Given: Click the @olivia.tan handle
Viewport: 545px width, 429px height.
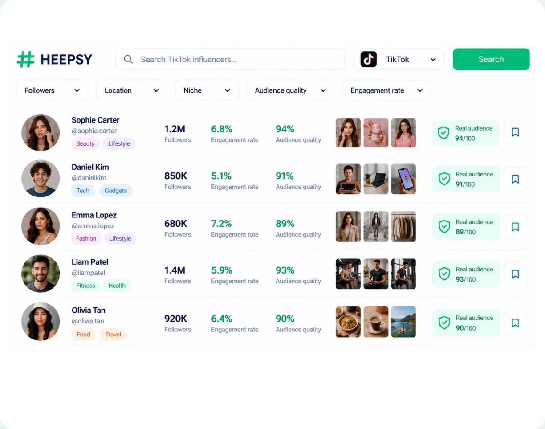Looking at the screenshot, I should [x=88, y=321].
